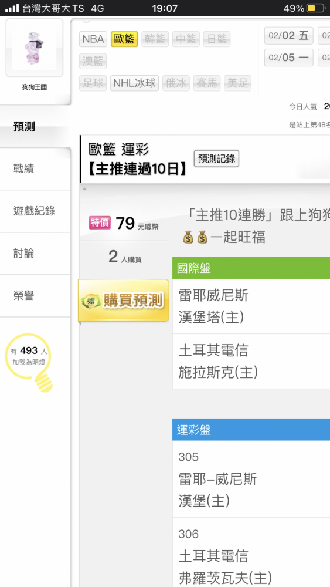The height and width of the screenshot is (587, 330).
Task: Select the 02/05 一 date button
Action: (289, 58)
